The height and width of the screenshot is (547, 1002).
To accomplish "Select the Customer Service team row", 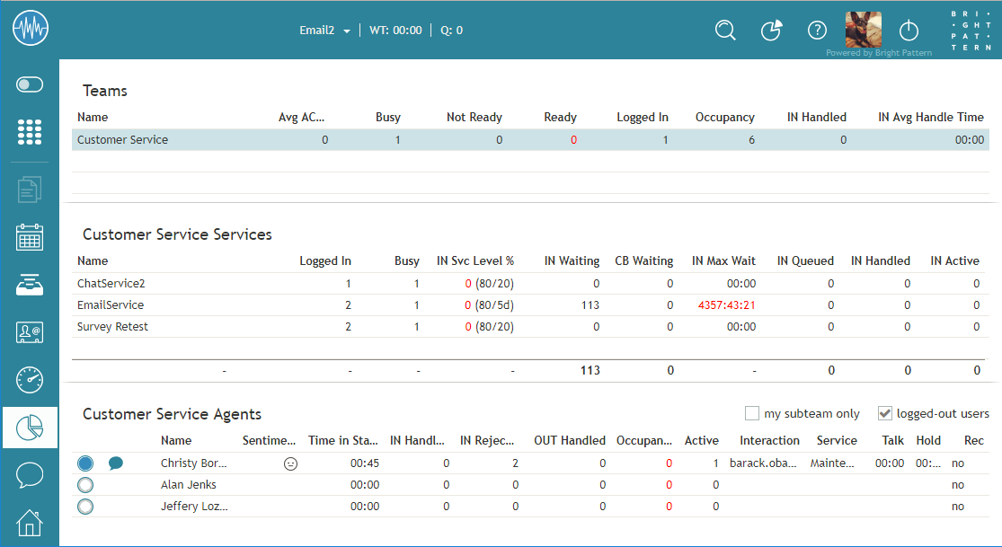I will point(530,140).
